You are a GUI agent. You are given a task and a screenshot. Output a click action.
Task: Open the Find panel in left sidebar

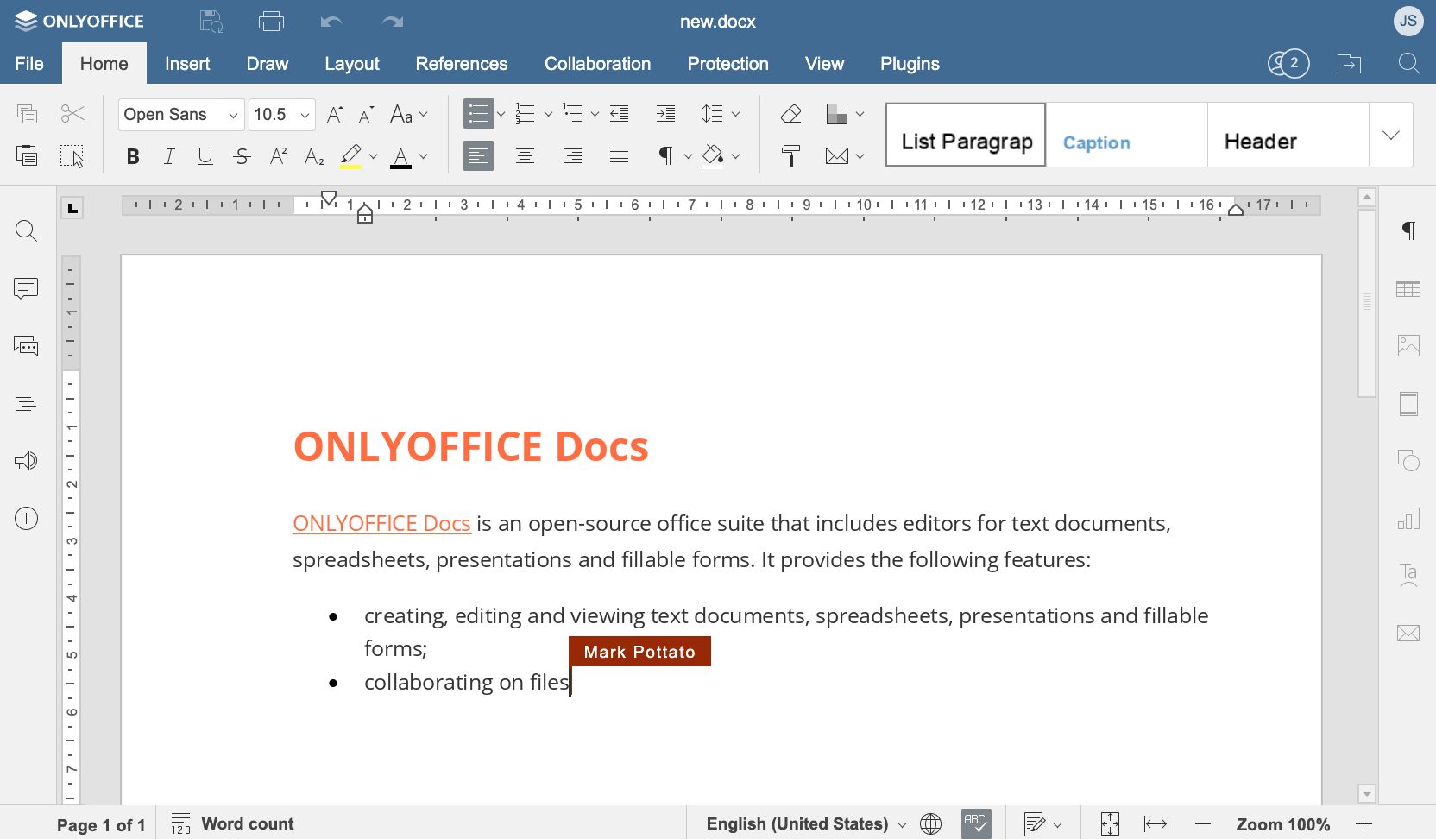[x=27, y=230]
